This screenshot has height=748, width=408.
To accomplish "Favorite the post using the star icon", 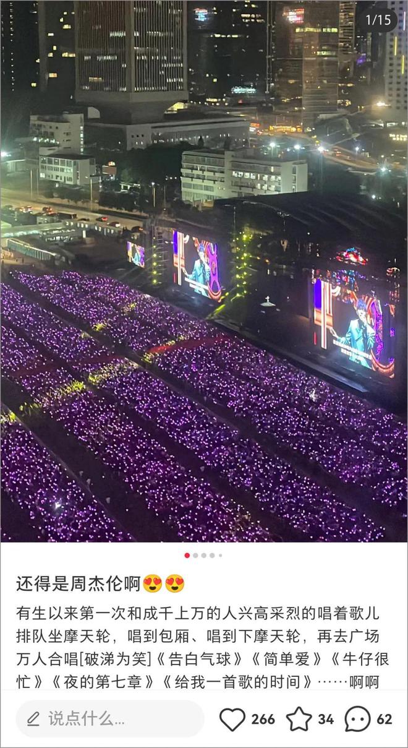I will point(299,719).
